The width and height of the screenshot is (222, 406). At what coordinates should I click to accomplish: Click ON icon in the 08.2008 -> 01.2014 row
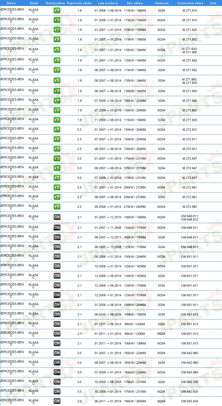[57, 257]
